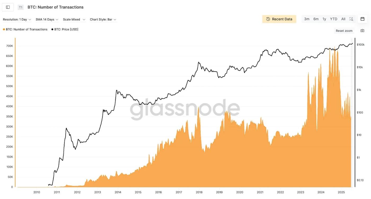This screenshot has height=199, width=371.
Task: Select the 3m time range
Action: [x=307, y=19]
